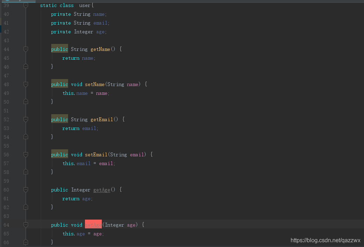Click line number 42 in the gutter

(x=6, y=32)
